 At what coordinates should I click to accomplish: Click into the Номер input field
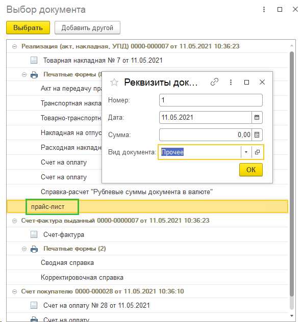211,100
